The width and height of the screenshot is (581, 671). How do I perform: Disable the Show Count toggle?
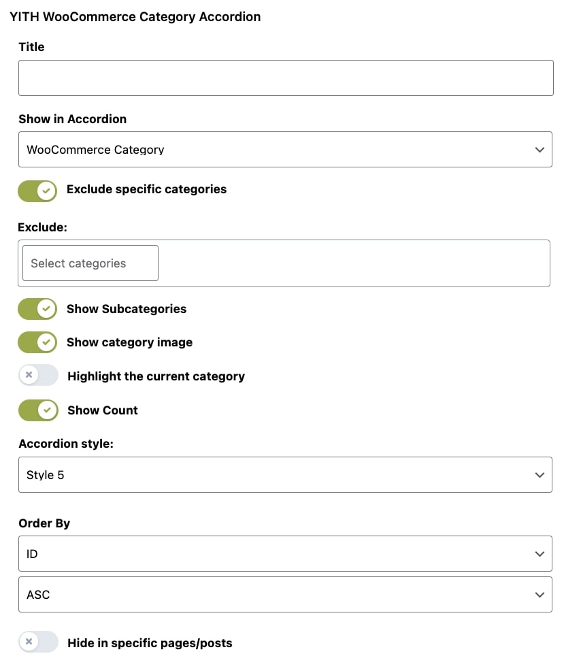[38, 410]
